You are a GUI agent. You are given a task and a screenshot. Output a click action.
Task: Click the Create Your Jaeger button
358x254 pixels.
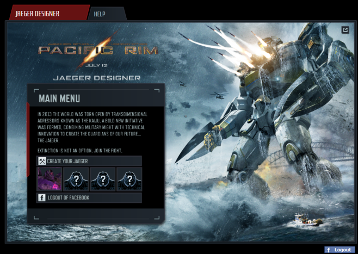pyautogui.click(x=89, y=161)
